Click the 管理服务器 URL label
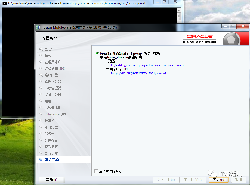The height and width of the screenshot is (185, 250). pyautogui.click(x=117, y=69)
